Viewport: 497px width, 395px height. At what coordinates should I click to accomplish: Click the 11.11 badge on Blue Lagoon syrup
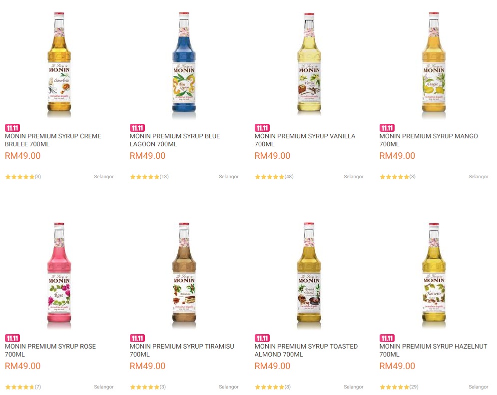(137, 128)
